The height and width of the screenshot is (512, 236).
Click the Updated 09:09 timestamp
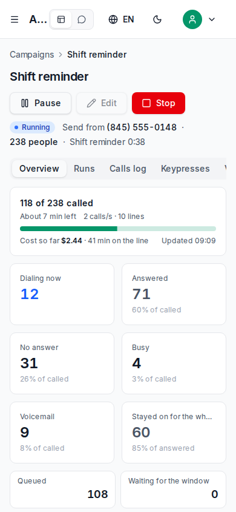click(x=189, y=241)
